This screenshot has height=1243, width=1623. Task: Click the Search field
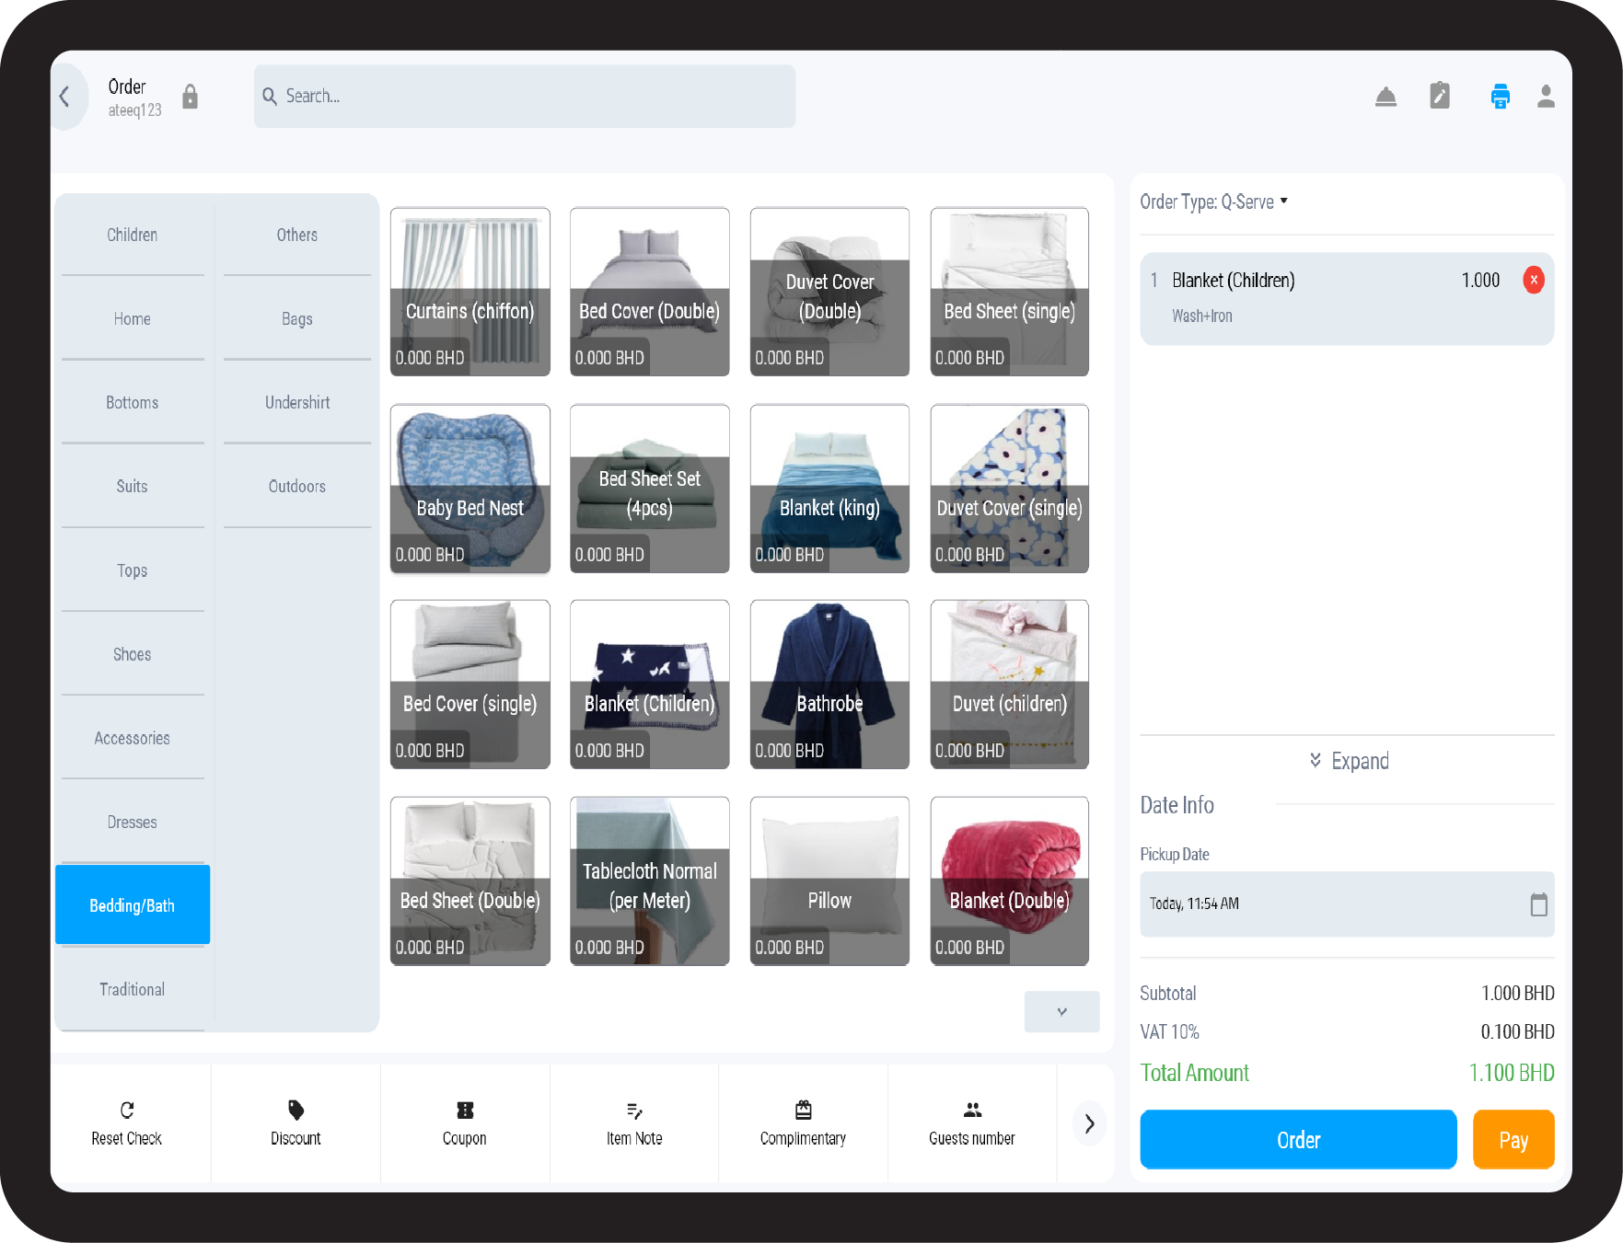click(x=525, y=96)
